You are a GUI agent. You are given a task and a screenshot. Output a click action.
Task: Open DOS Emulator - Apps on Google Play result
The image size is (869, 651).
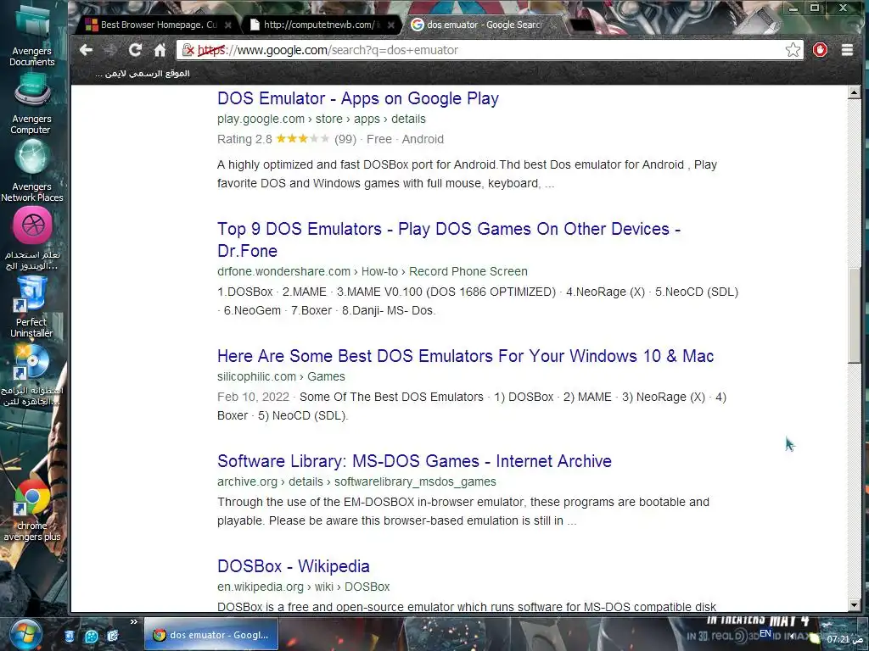tap(358, 98)
